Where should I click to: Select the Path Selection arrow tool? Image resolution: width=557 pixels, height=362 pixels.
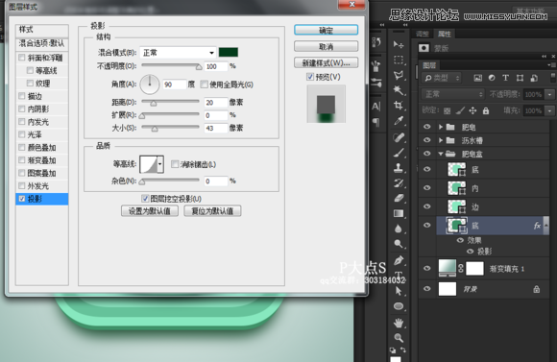coord(399,291)
